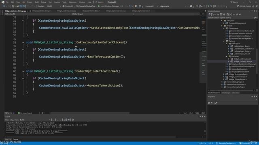The image size is (259, 145).
Task: Collapse the if block at line 32
Action: pyautogui.click(x=23, y=21)
